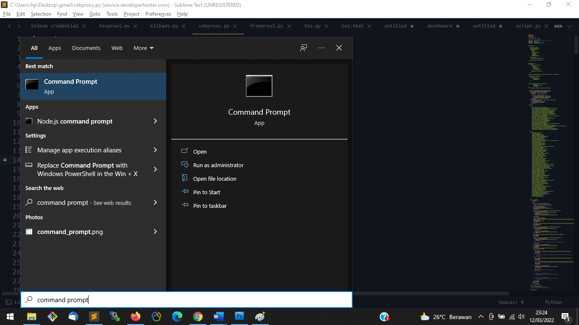Open Firefox from the taskbar
The width and height of the screenshot is (579, 325).
[x=136, y=317]
